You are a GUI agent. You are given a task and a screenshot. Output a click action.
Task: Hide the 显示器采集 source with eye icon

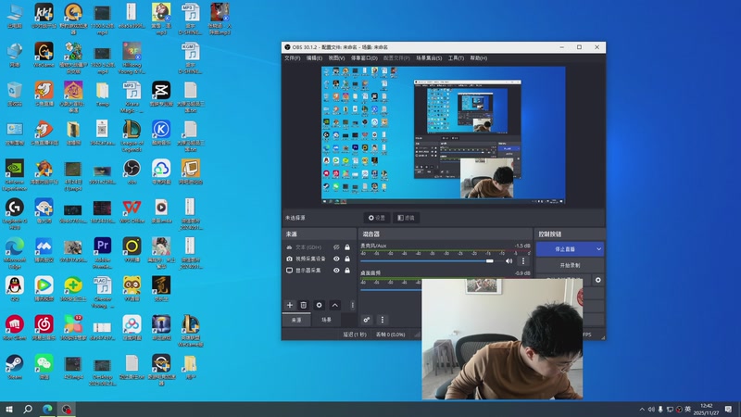[336, 271]
